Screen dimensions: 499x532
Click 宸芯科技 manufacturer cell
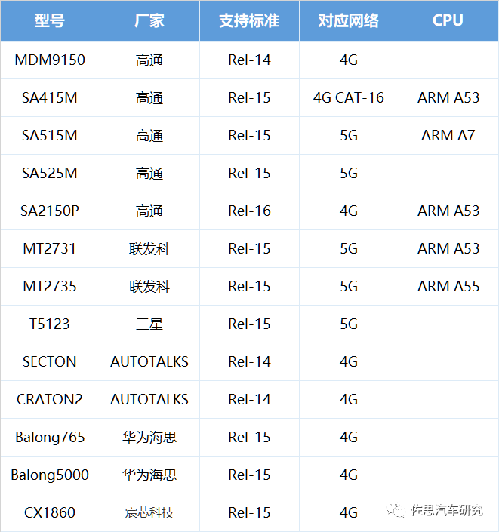click(x=149, y=512)
